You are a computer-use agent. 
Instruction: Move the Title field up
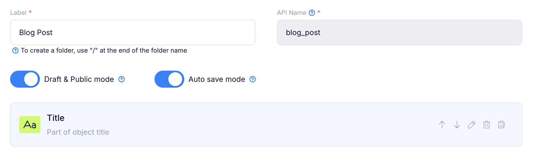(442, 125)
